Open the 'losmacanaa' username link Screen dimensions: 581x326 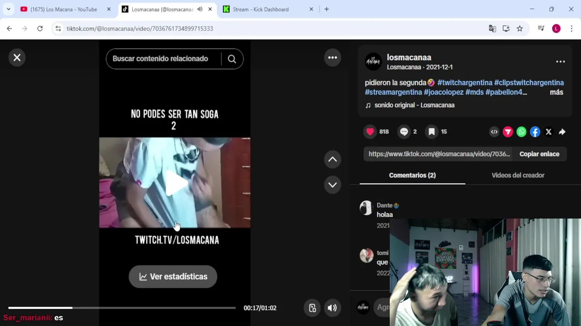(x=409, y=58)
